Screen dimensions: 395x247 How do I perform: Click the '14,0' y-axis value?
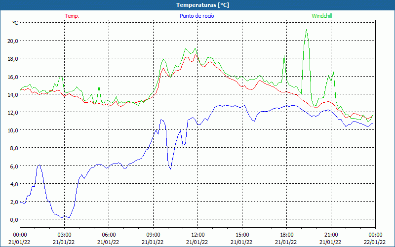13,94
